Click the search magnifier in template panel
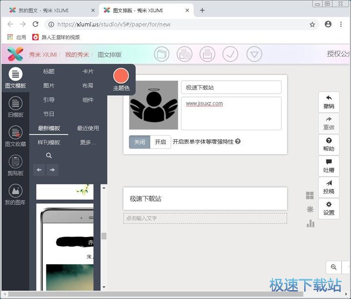 click(49, 155)
